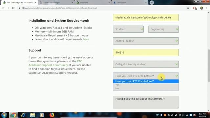The image size is (210, 118).
Task: Click 'Hardware Requirement – 3 button mouse' text
Action: click(x=61, y=35)
